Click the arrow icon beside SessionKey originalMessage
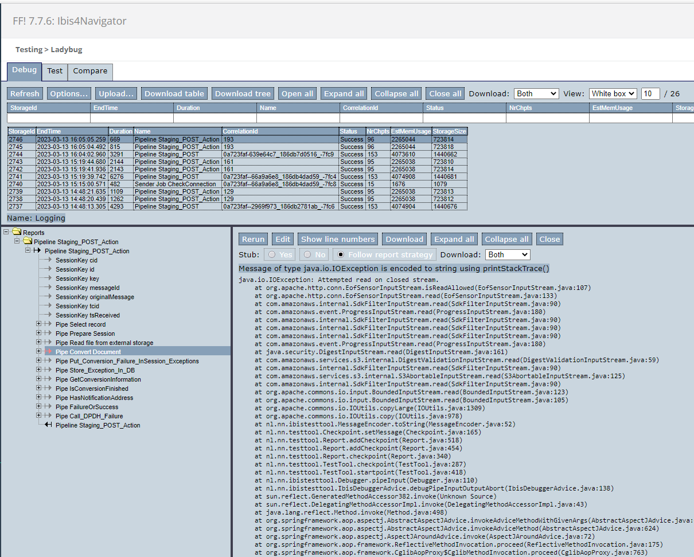 point(48,297)
